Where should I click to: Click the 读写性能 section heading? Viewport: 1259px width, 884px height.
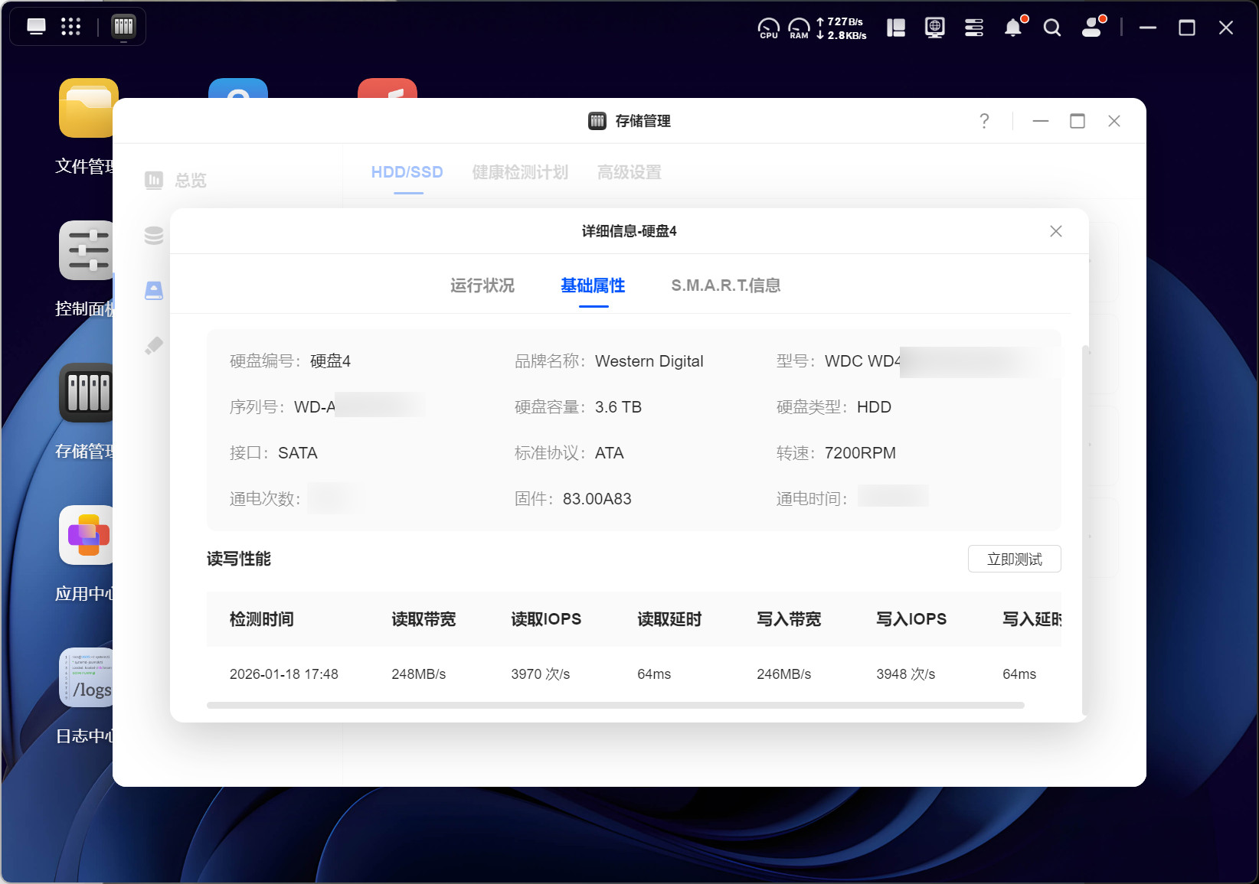point(239,559)
